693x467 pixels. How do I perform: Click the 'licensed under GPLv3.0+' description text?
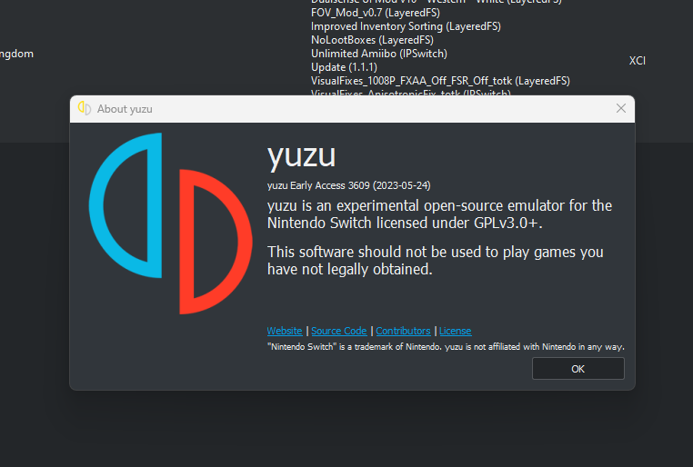tap(459, 223)
